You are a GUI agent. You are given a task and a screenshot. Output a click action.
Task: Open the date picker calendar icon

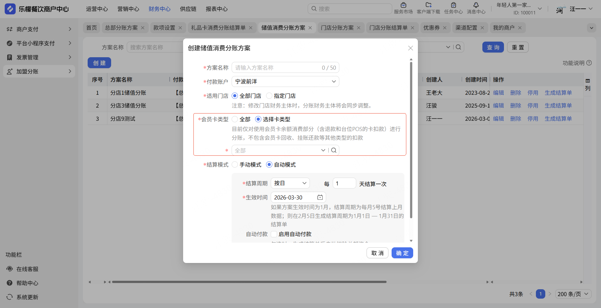pos(320,197)
